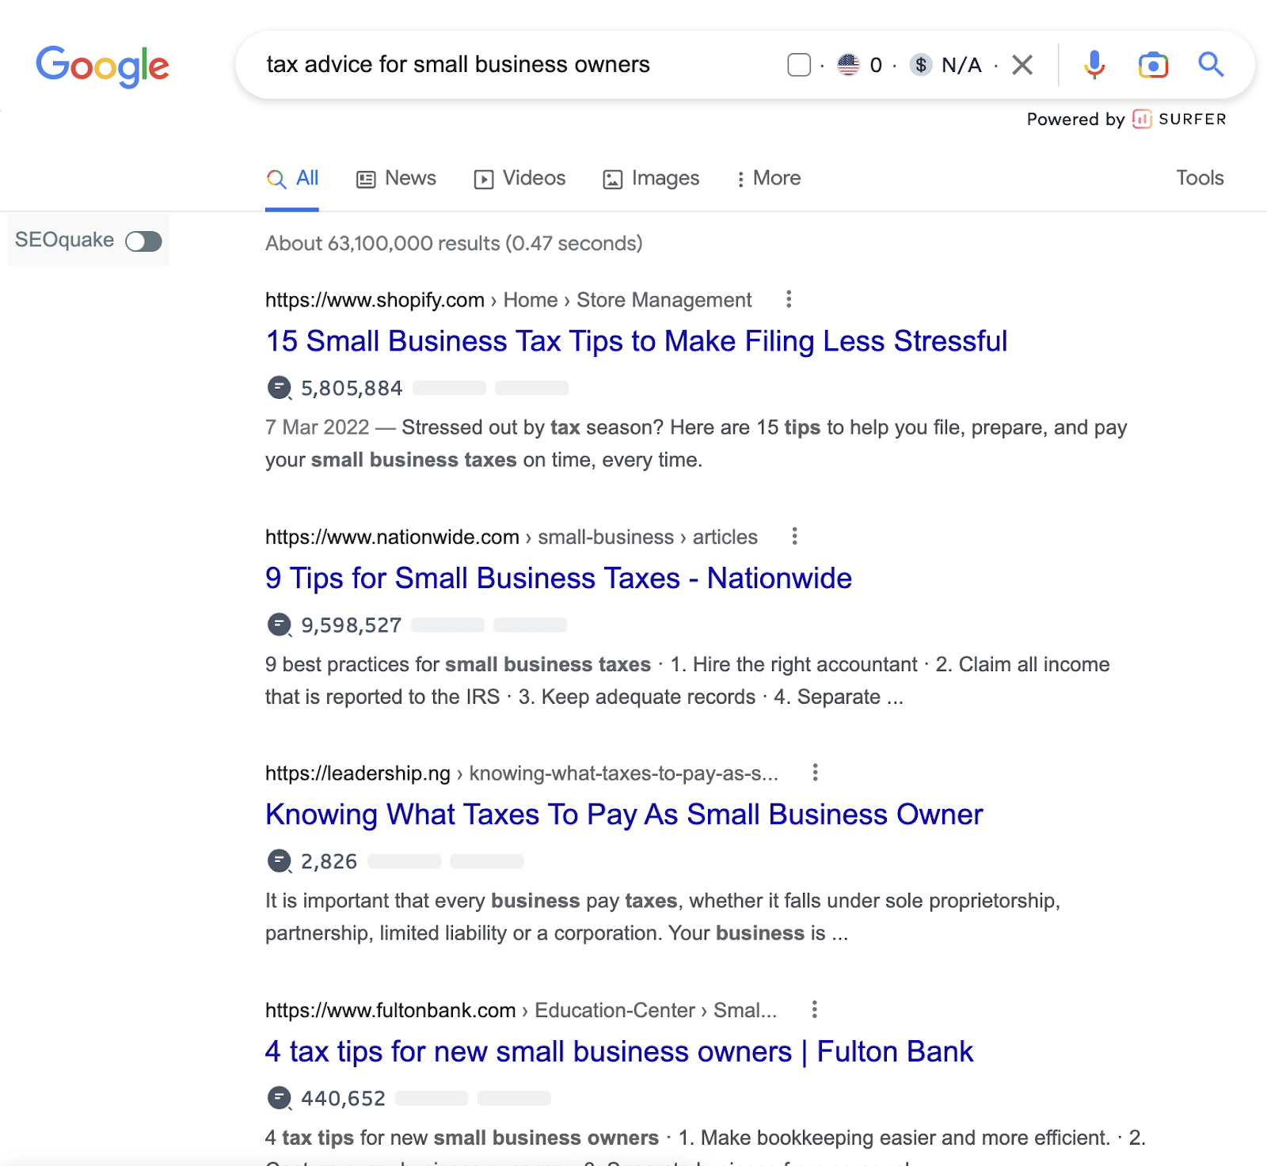Switch to the Images tab

tap(652, 179)
